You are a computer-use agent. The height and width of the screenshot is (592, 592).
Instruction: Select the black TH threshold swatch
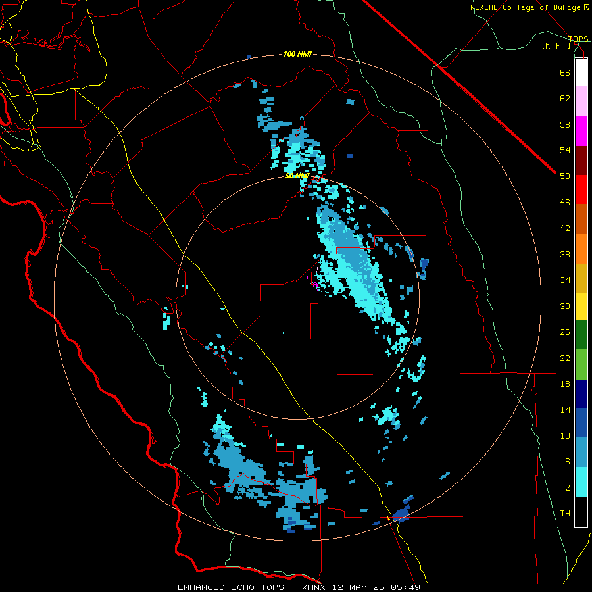click(581, 512)
